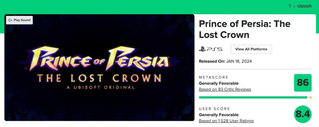Image resolution: width=319 pixels, height=127 pixels.
Task: Click the yellow segment of the score bar
Action: (x=310, y=97)
